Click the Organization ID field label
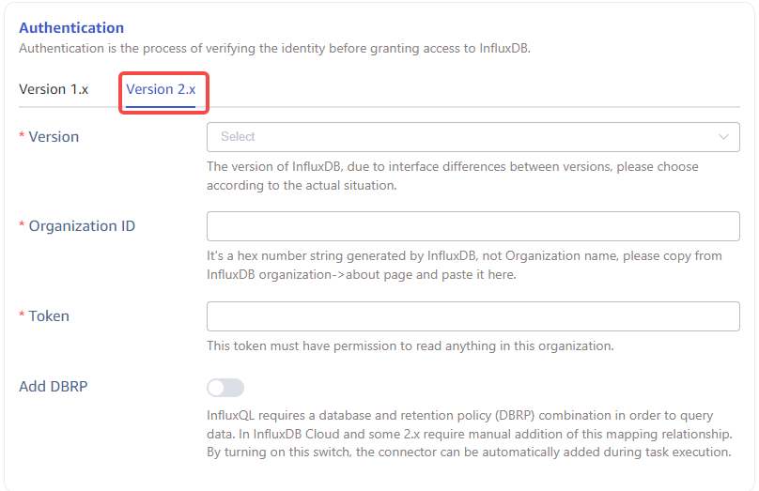The height and width of the screenshot is (491, 759). click(x=82, y=226)
